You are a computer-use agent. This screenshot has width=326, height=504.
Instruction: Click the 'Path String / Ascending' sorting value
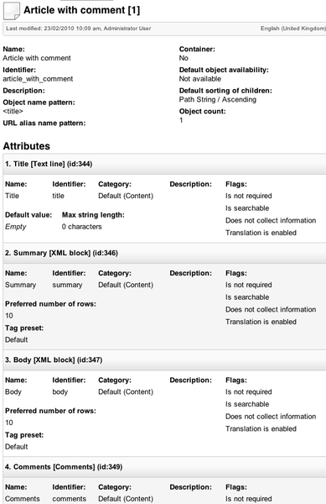pos(218,100)
